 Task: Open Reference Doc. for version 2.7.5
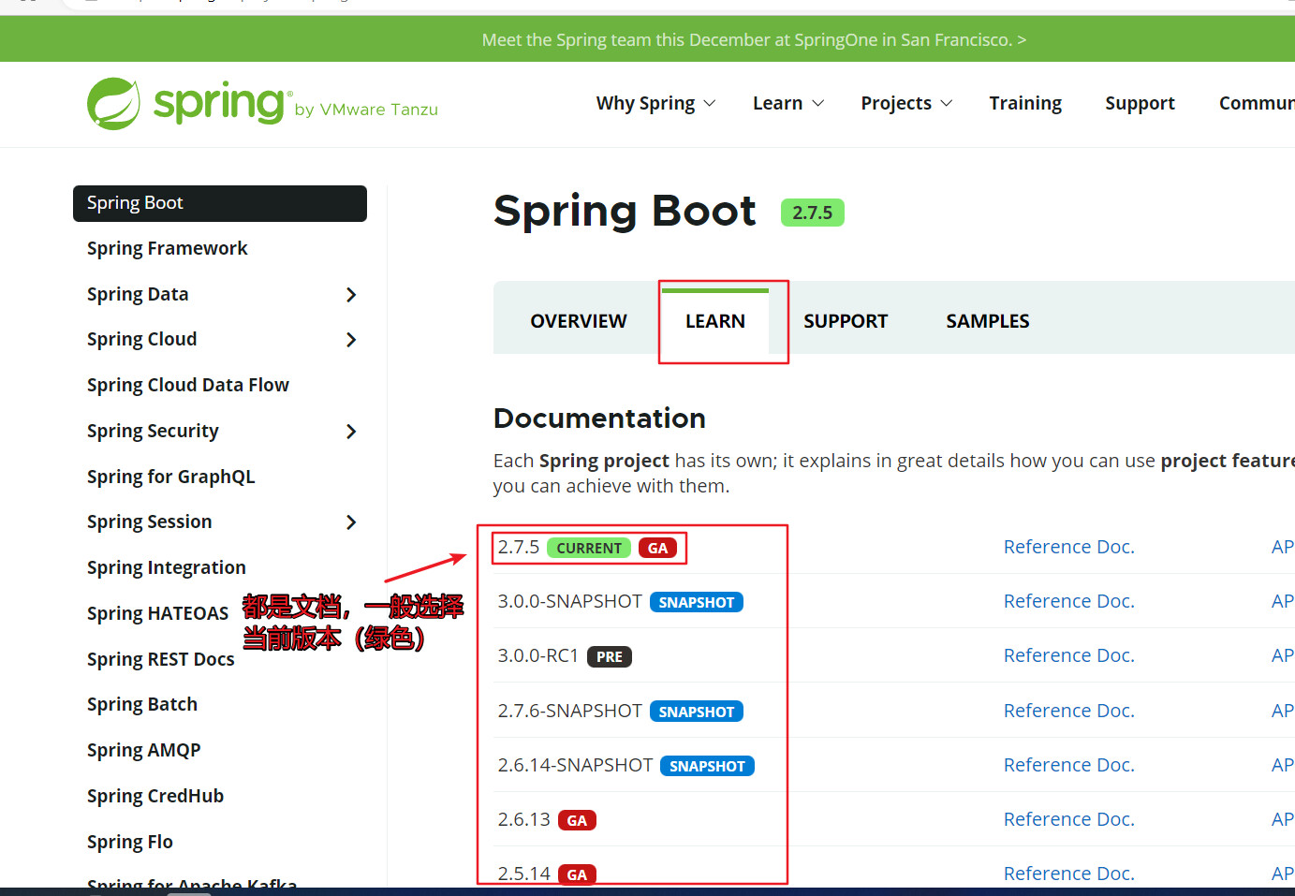1069,547
